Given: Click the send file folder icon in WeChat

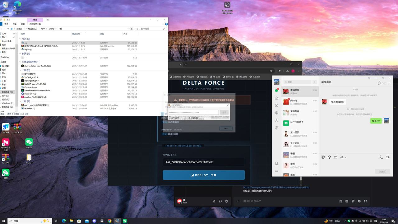Looking at the screenshot, I should (x=336, y=157).
